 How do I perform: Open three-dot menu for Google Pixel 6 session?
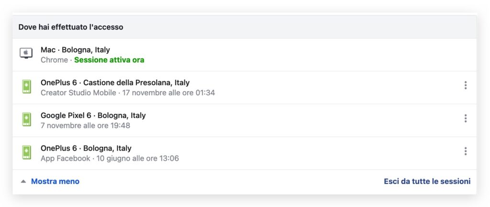click(465, 119)
